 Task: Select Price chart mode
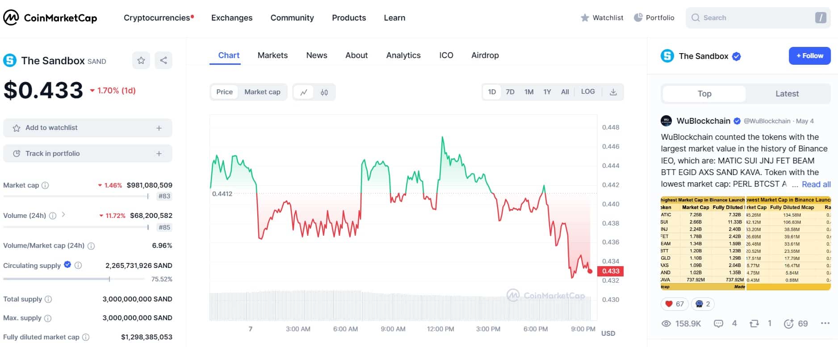(x=224, y=92)
